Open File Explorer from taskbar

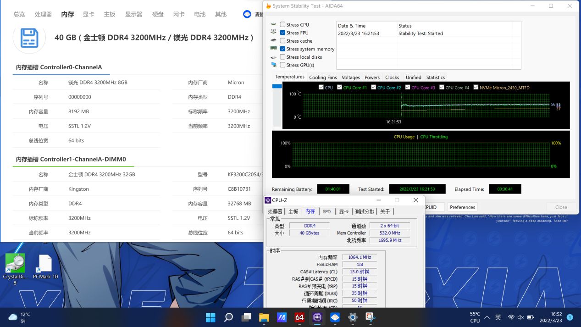[x=264, y=317]
